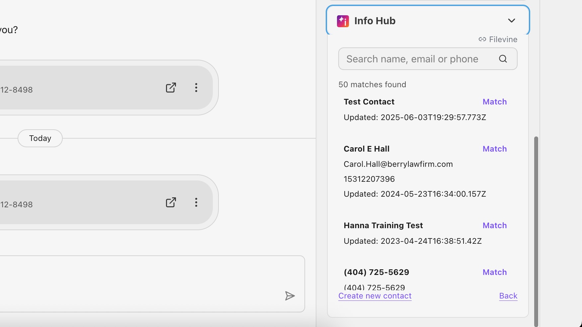Match the Test Contact entry

point(494,102)
